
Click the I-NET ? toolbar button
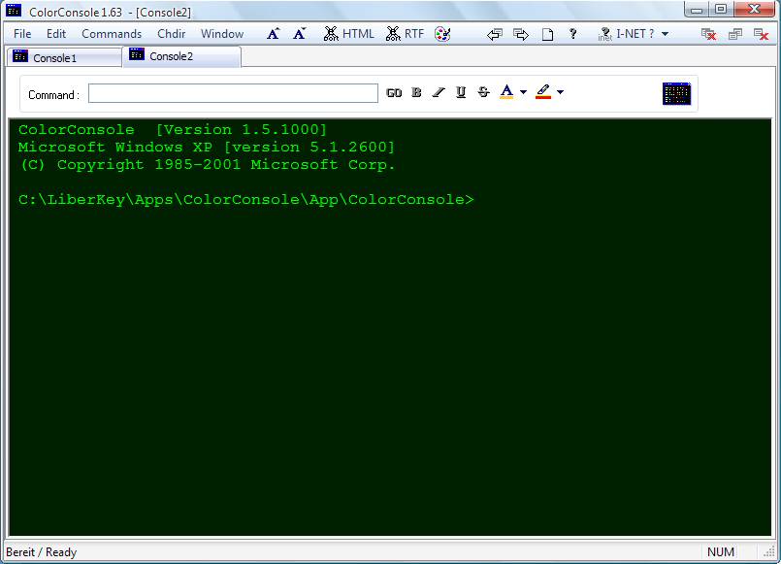tap(626, 34)
